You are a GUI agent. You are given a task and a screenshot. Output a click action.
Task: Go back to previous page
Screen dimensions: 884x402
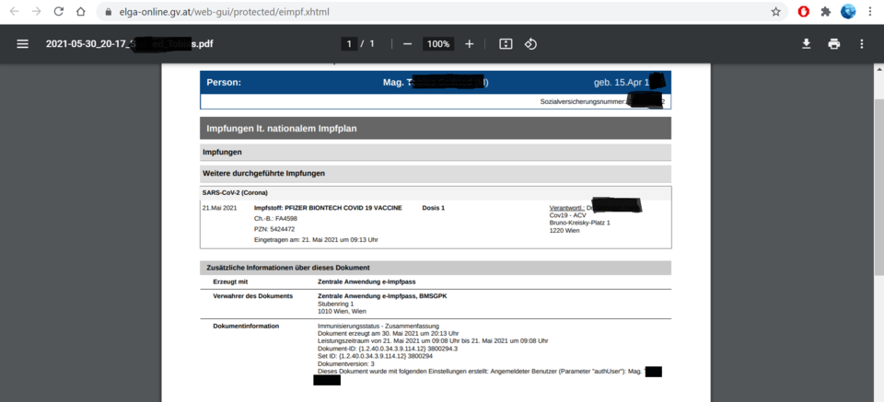(x=14, y=12)
